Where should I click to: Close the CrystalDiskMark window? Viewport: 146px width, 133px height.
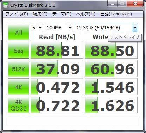coord(135,4)
